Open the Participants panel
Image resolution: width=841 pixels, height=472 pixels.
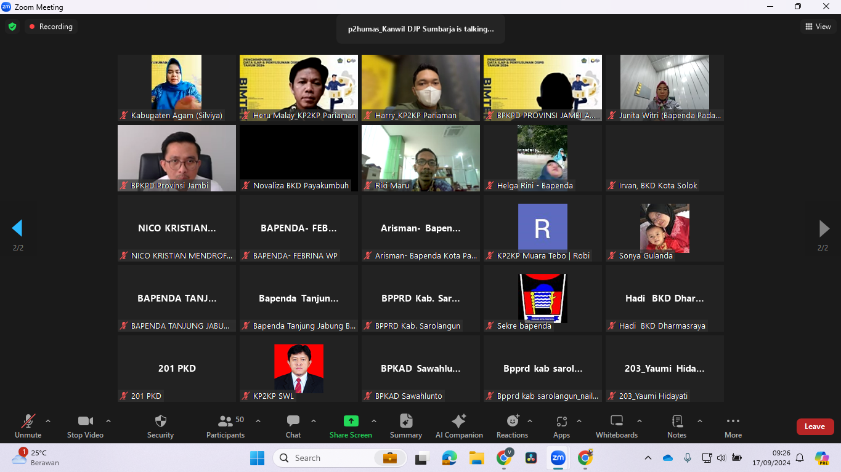[225, 426]
